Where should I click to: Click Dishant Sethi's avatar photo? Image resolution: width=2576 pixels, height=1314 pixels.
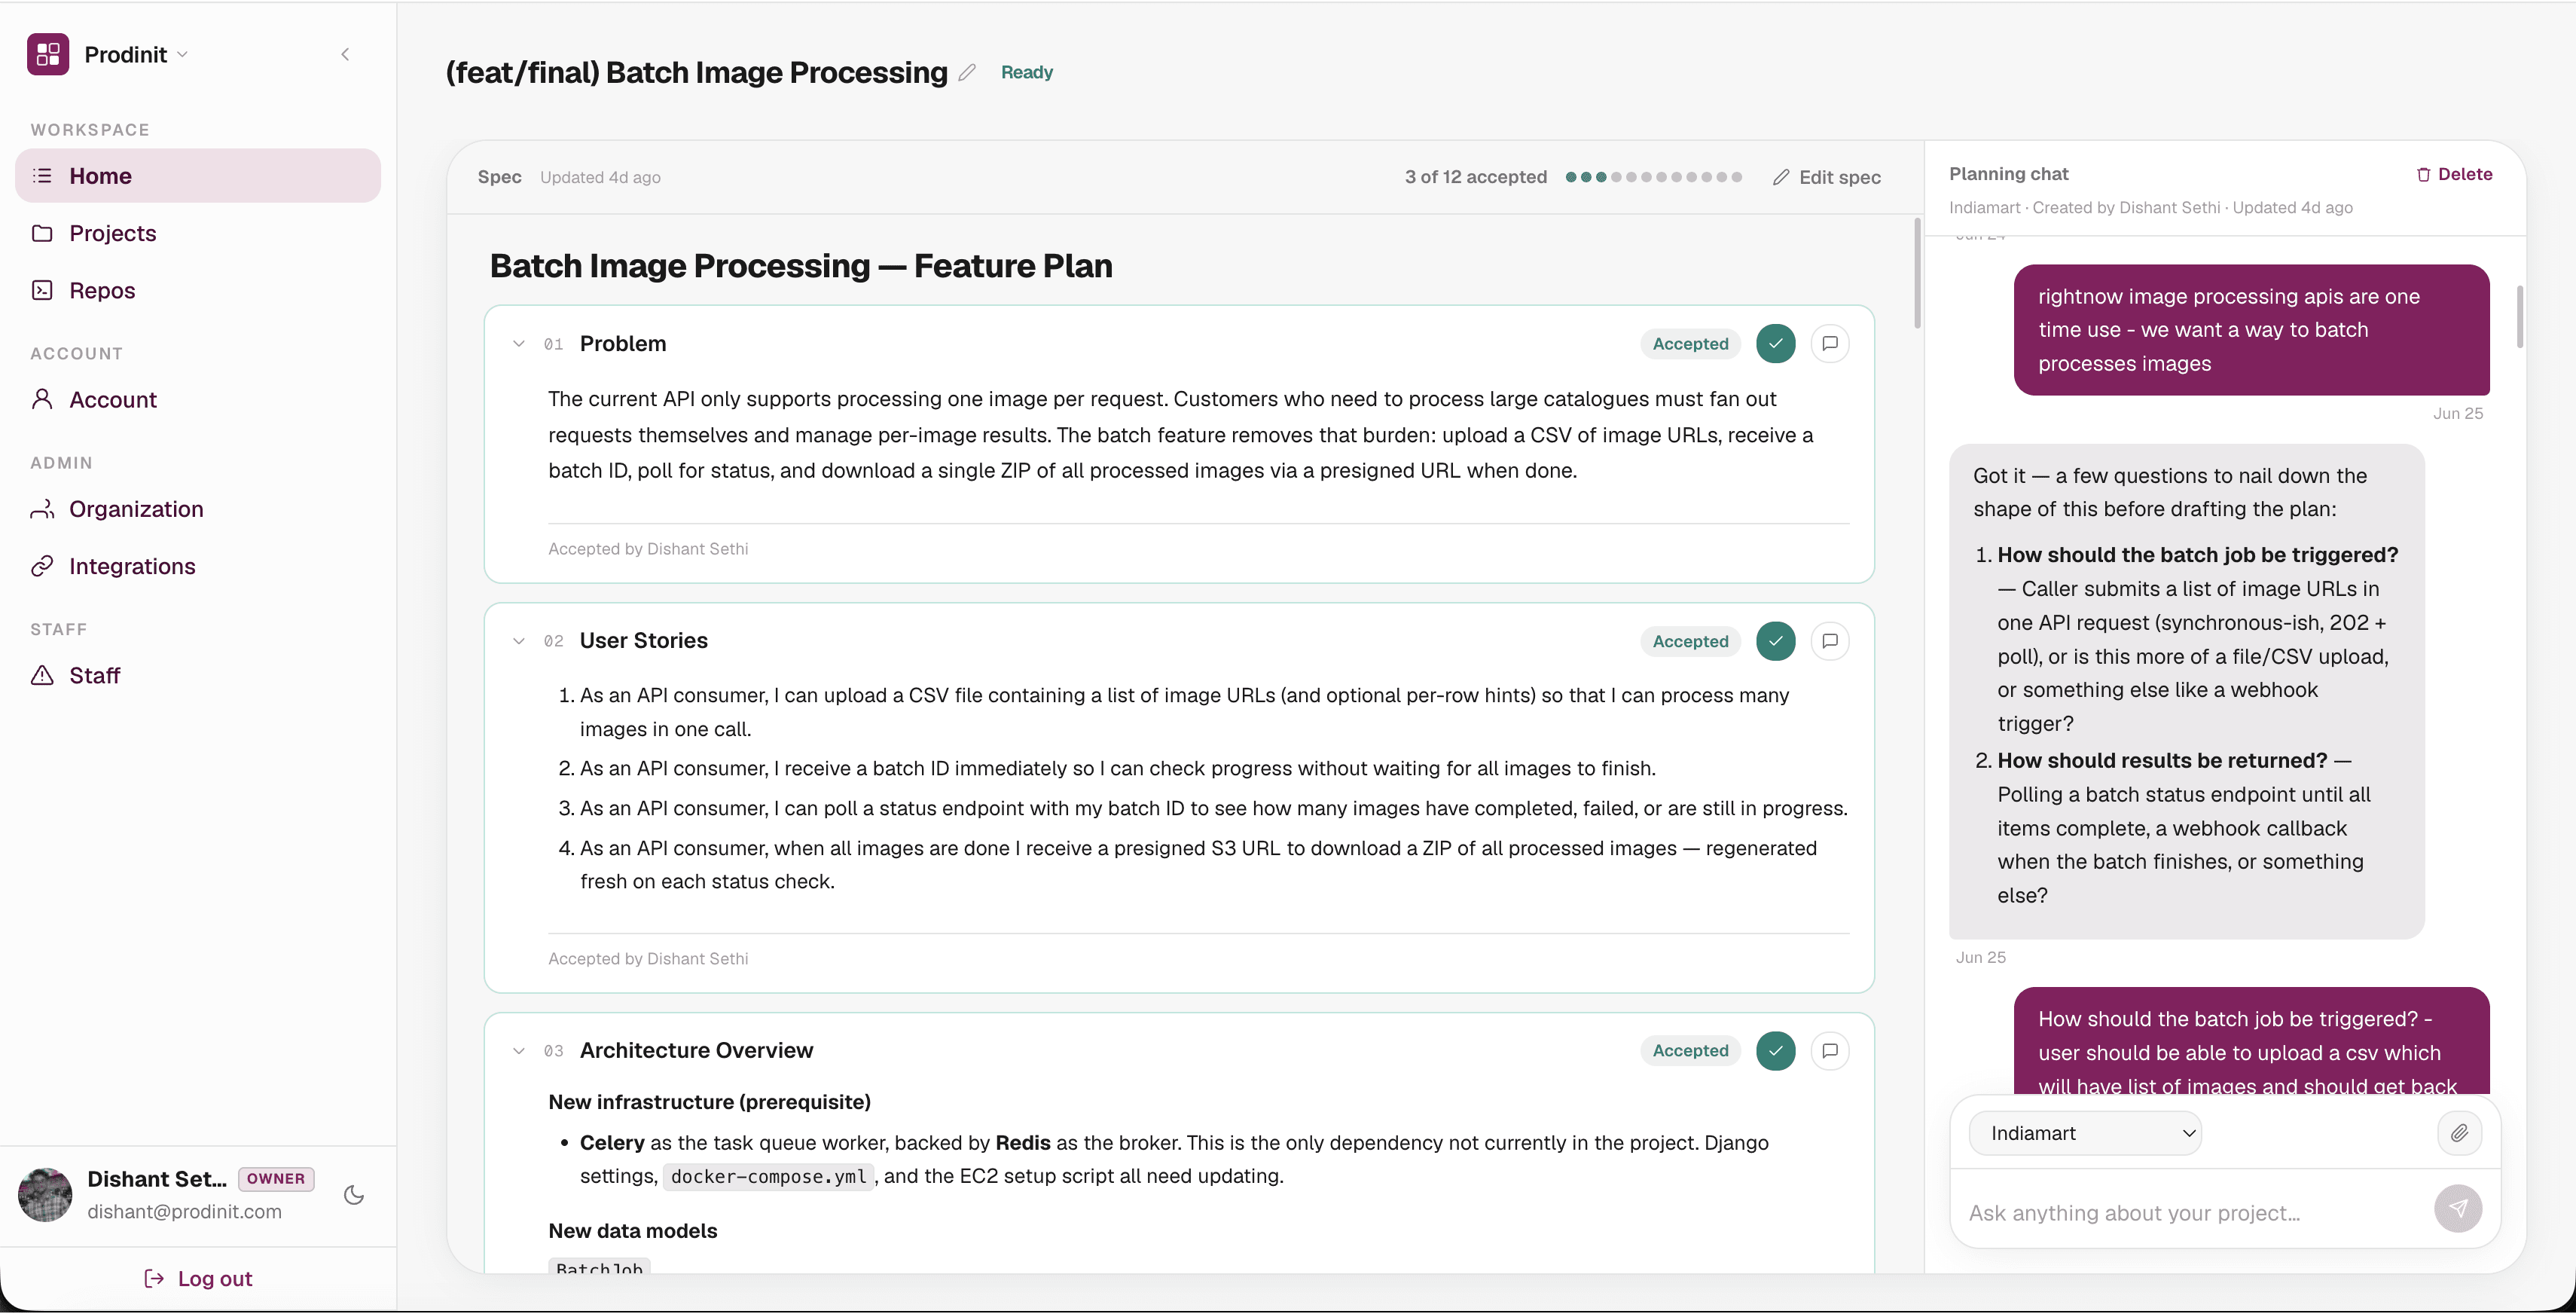tap(45, 1195)
